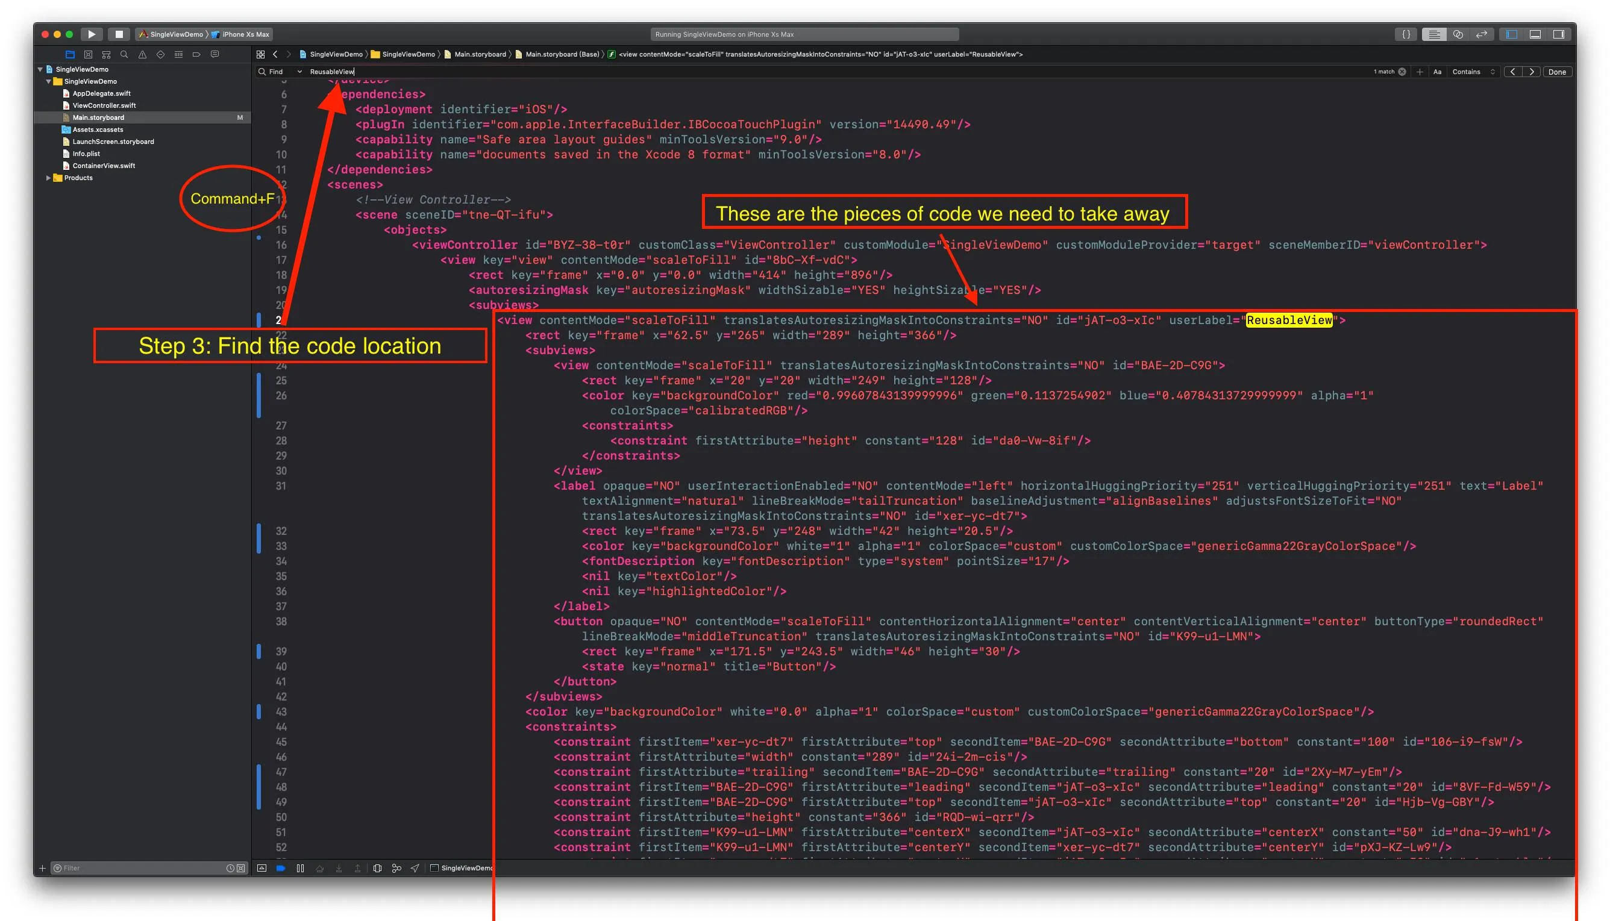Collapse the SingleViewDemo project root
Image resolution: width=1610 pixels, height=921 pixels.
[x=40, y=70]
